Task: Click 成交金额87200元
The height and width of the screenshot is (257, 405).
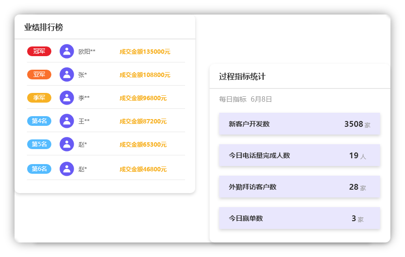Action: coord(143,121)
